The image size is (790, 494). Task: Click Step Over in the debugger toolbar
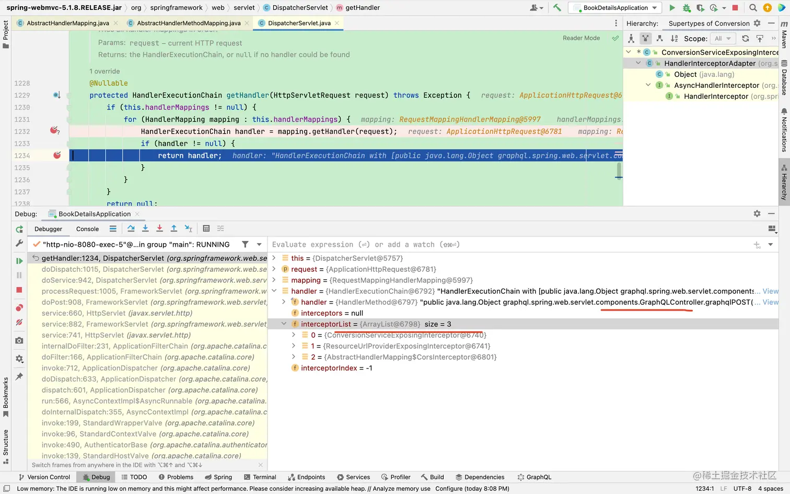pos(131,228)
